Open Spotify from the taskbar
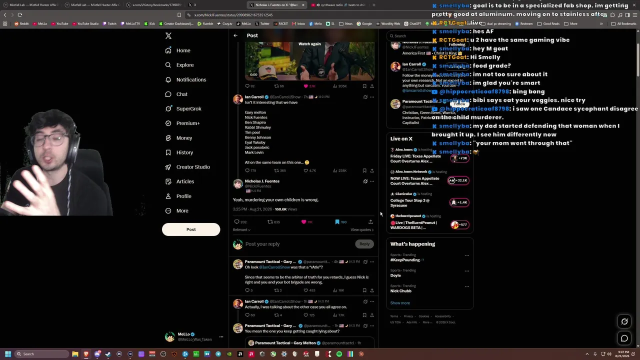Screen dimensions: 640x360 (339, 354)
